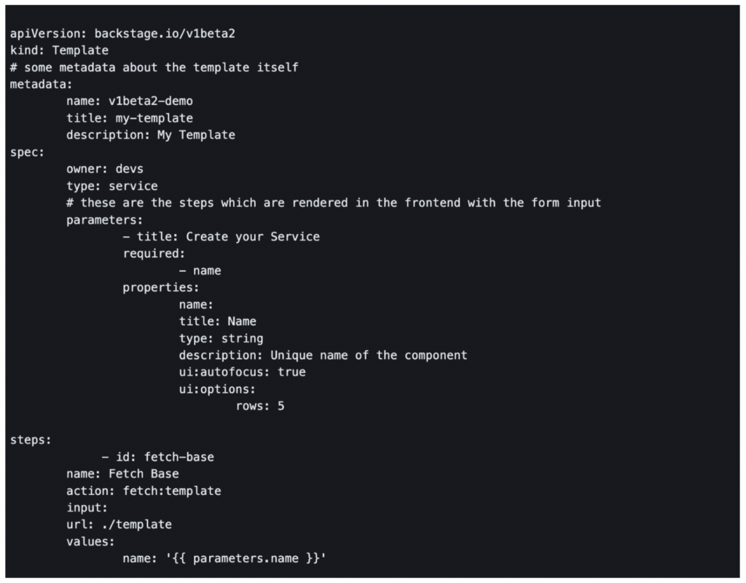Click the 'rows: 5' line
746x583 pixels.
(260, 406)
